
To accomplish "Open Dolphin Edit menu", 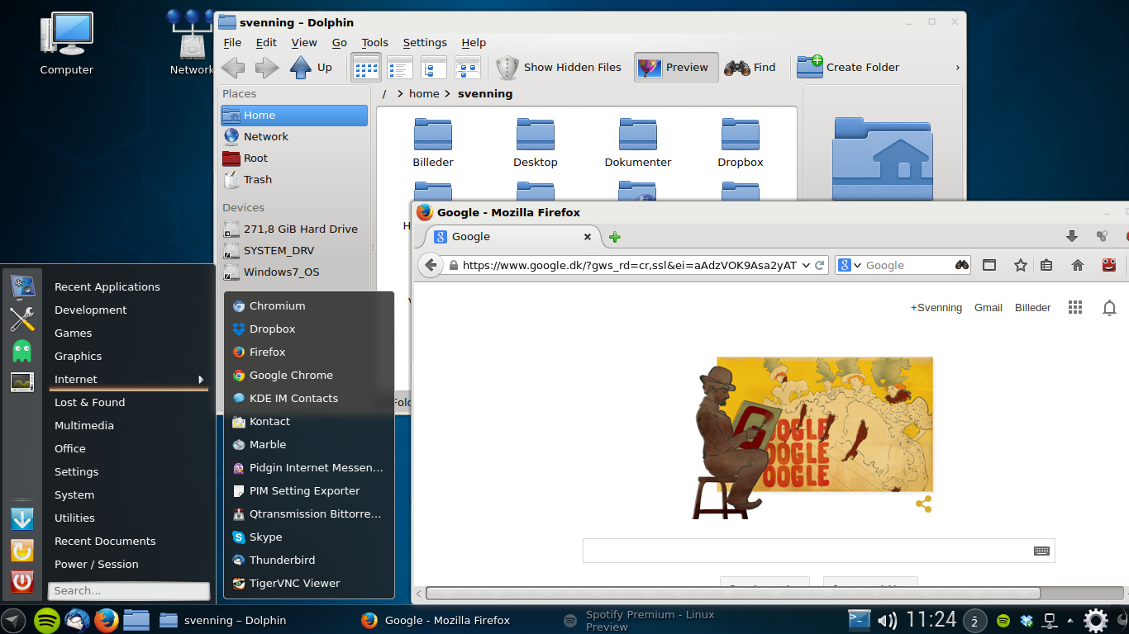I will click(266, 43).
